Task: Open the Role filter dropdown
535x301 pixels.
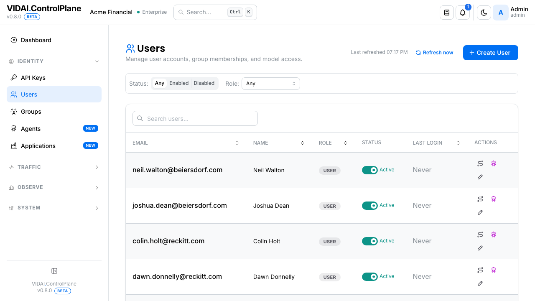Action: point(271,84)
